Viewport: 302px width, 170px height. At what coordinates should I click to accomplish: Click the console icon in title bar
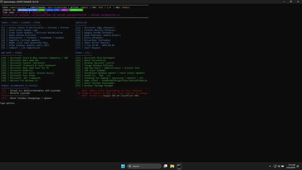(x=2, y=2)
